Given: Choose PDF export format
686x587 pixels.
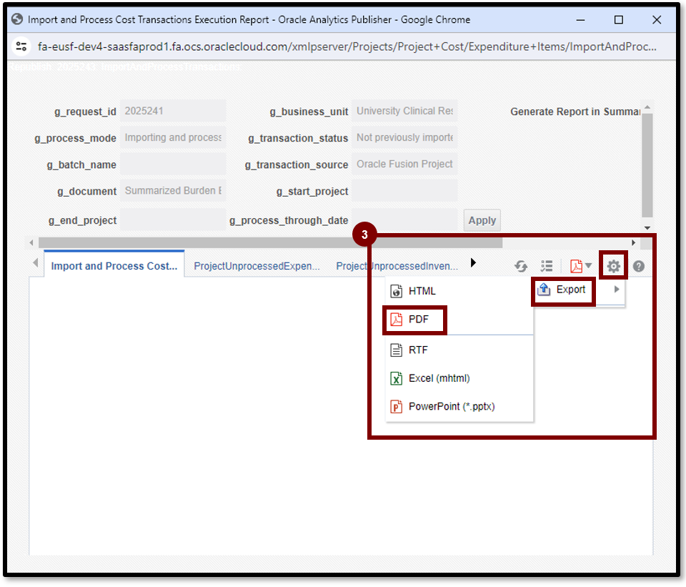Looking at the screenshot, I should point(459,320).
